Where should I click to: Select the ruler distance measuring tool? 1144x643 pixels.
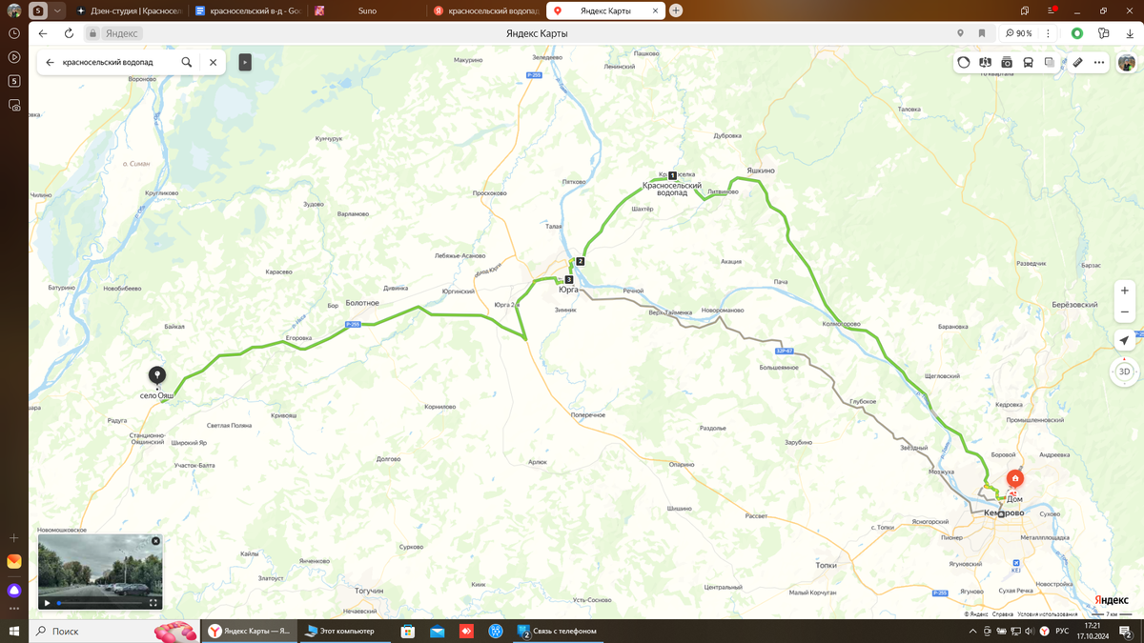[x=1077, y=62]
